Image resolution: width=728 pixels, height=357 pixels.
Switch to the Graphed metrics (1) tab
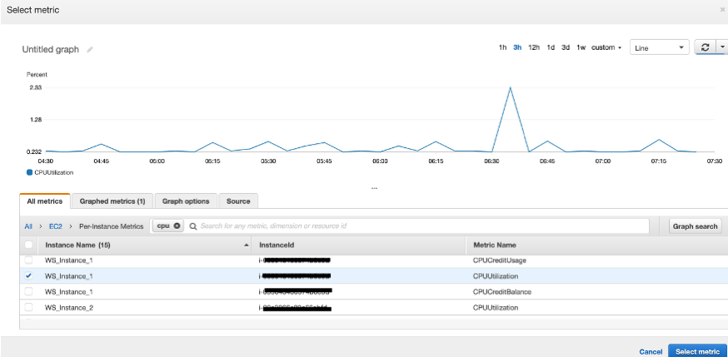point(112,201)
